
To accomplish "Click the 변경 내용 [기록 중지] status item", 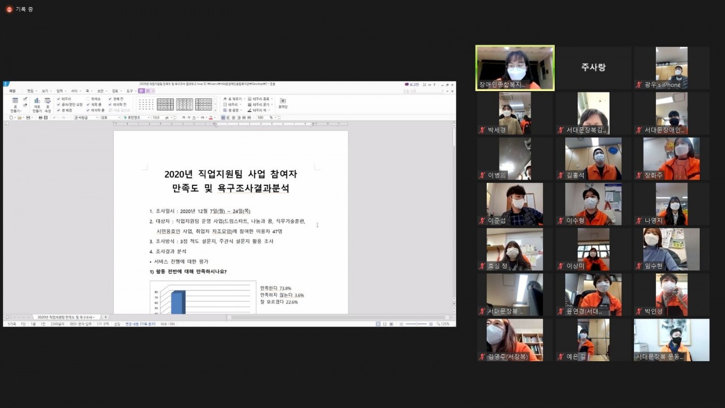I will pyautogui.click(x=141, y=324).
